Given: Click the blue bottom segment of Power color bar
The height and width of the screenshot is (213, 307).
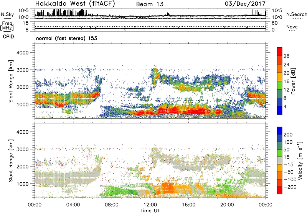Looking at the screenshot, I should coord(280,110).
